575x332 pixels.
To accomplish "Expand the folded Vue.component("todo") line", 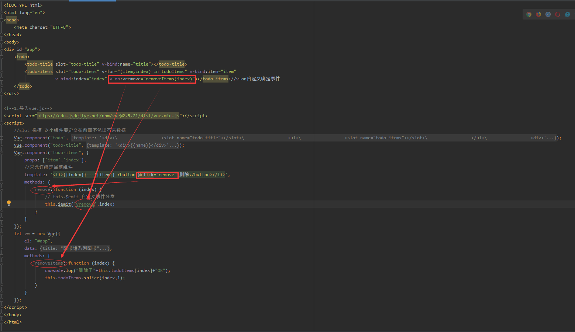I will 2,138.
